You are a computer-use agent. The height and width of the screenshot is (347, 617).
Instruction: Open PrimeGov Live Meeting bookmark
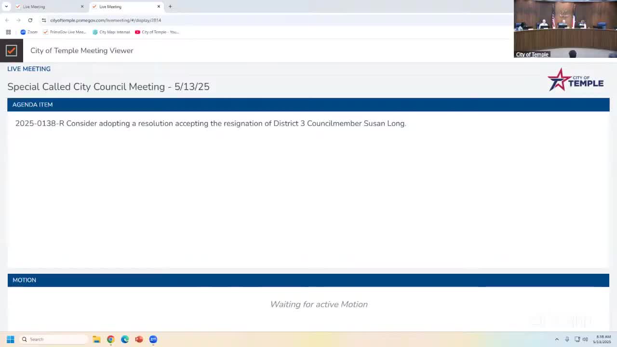coord(65,32)
